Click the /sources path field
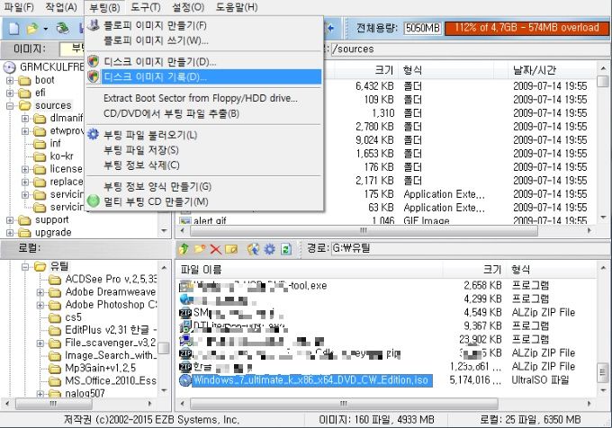The image size is (612, 428). [x=470, y=49]
